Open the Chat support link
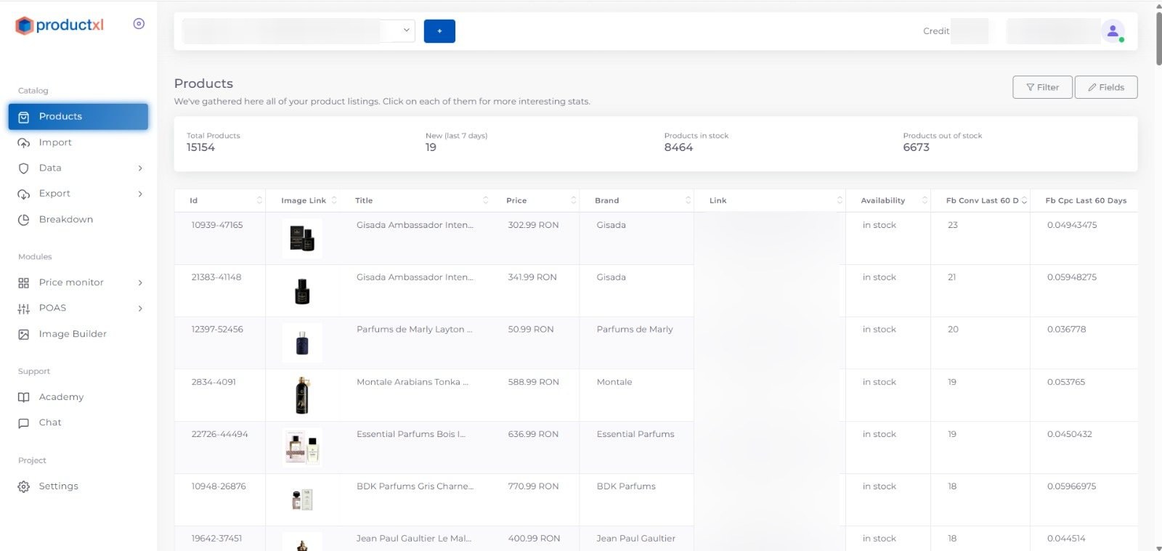1162x551 pixels. point(78,423)
